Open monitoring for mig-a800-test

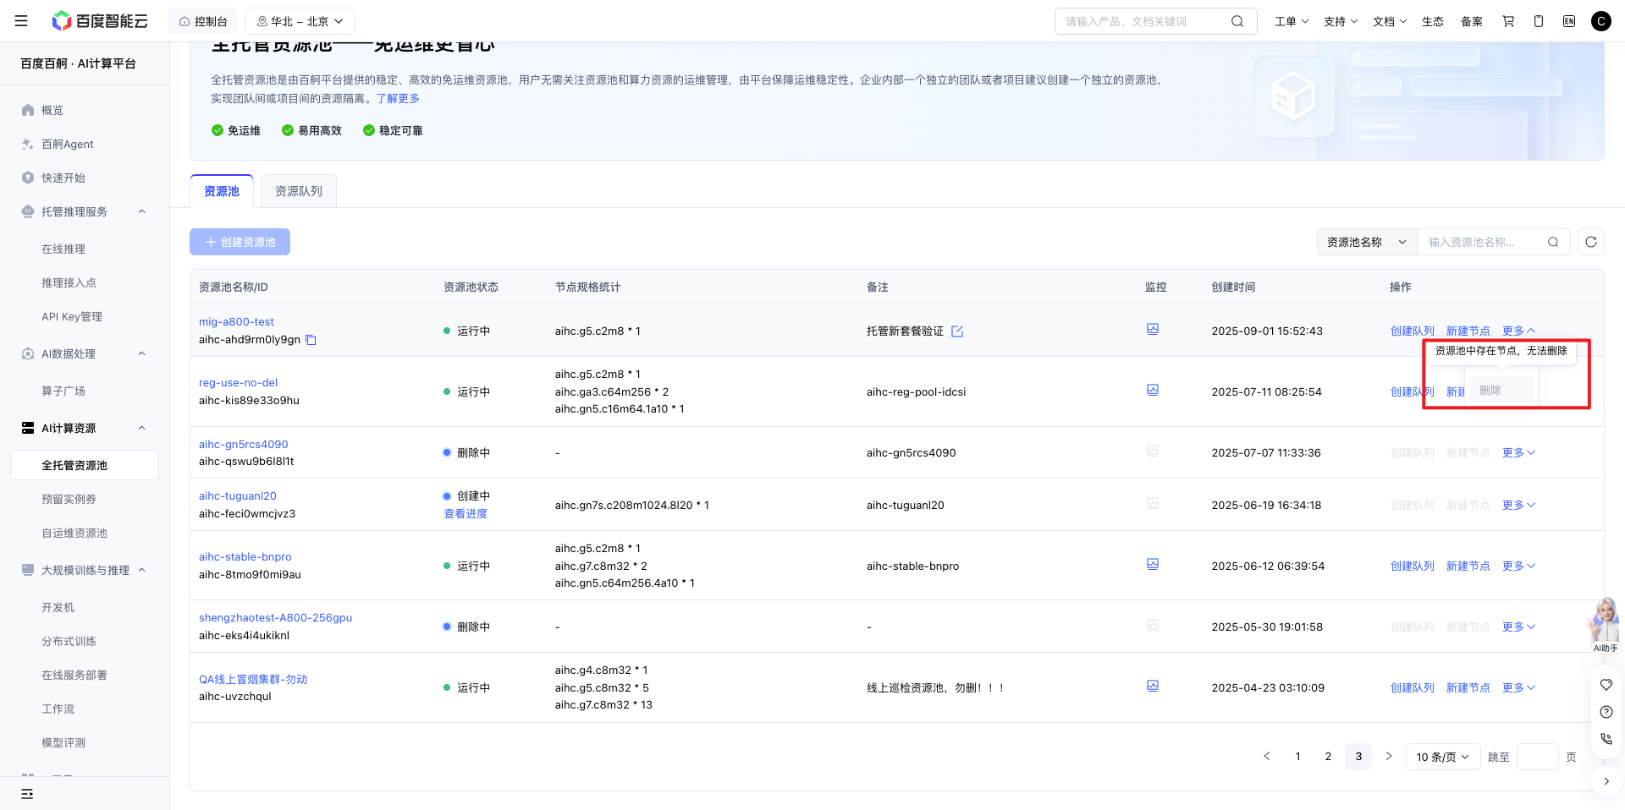(1152, 329)
